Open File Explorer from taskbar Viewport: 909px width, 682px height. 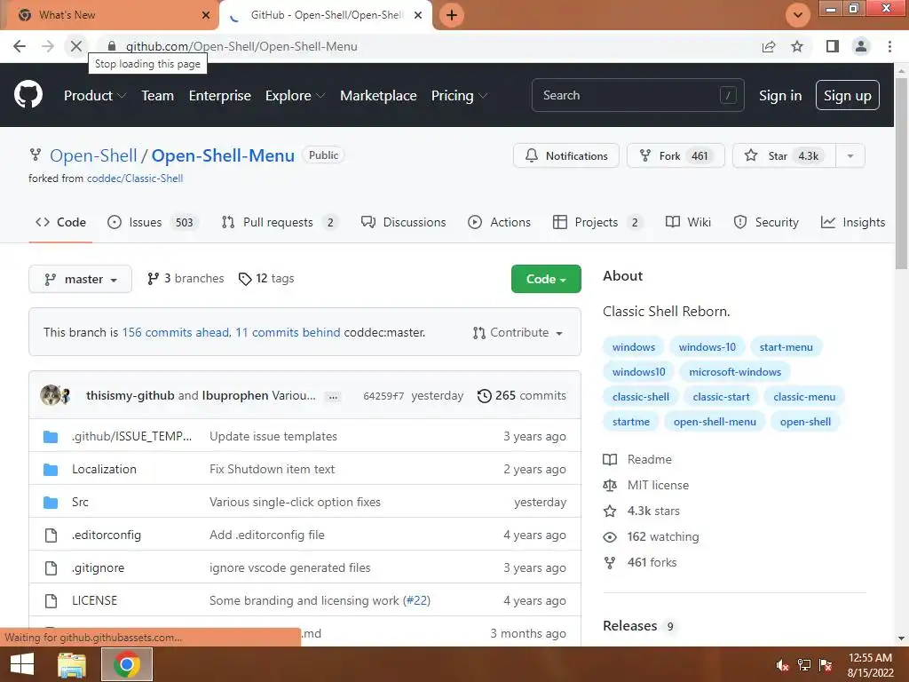[71, 664]
